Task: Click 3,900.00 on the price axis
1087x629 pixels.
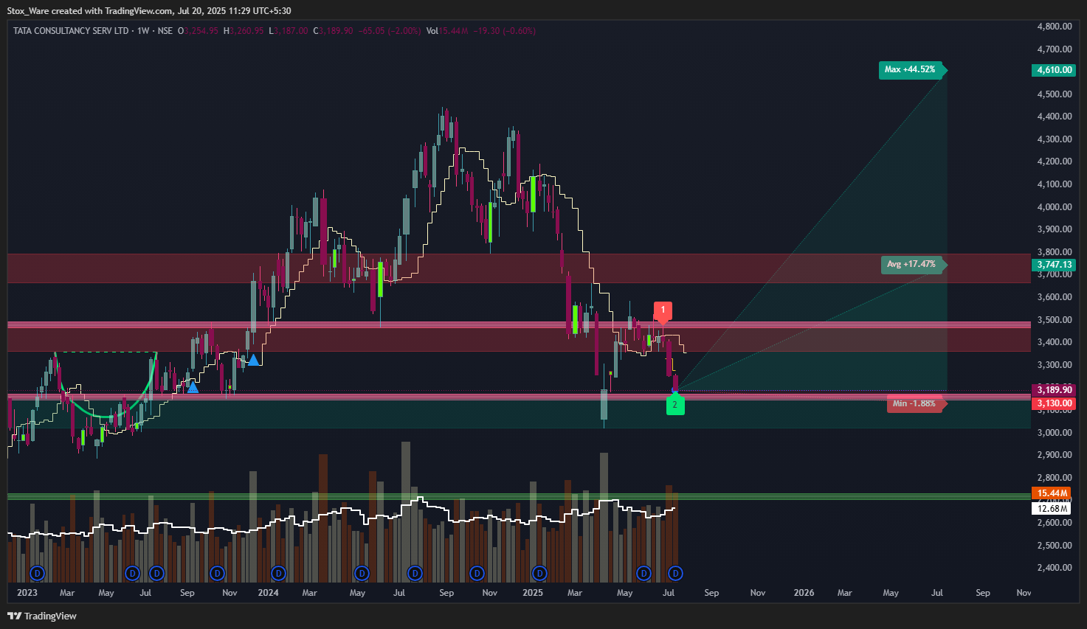Action: click(1055, 229)
